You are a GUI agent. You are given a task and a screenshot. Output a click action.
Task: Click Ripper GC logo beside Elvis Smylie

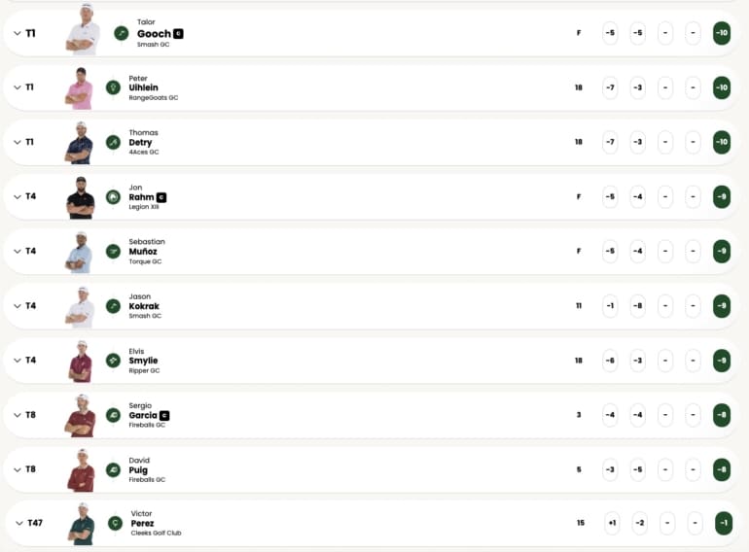(x=113, y=360)
